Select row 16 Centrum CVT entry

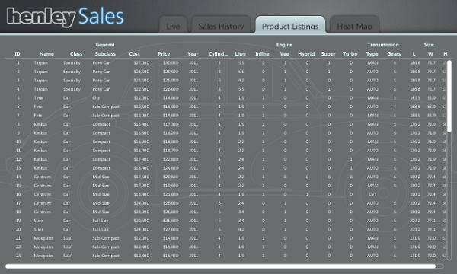tap(225, 194)
